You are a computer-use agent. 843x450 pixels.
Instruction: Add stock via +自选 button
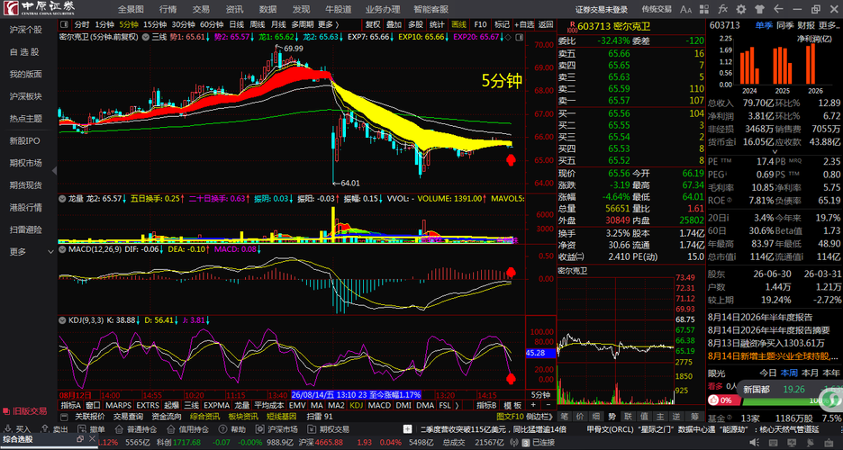(x=524, y=24)
